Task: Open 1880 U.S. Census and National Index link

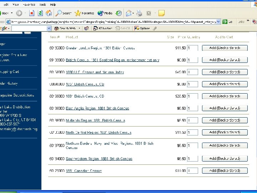Action: (95, 72)
